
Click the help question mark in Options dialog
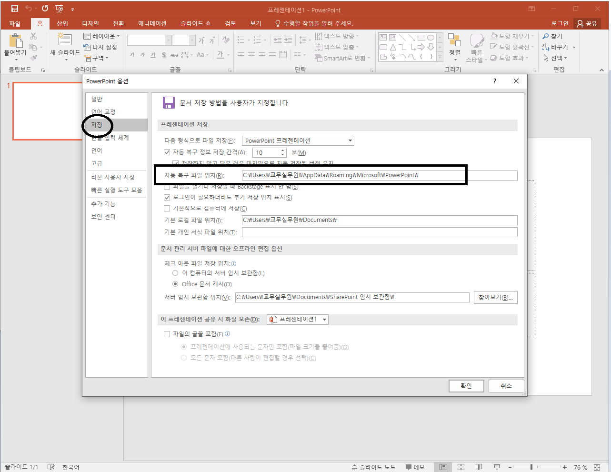click(x=495, y=81)
